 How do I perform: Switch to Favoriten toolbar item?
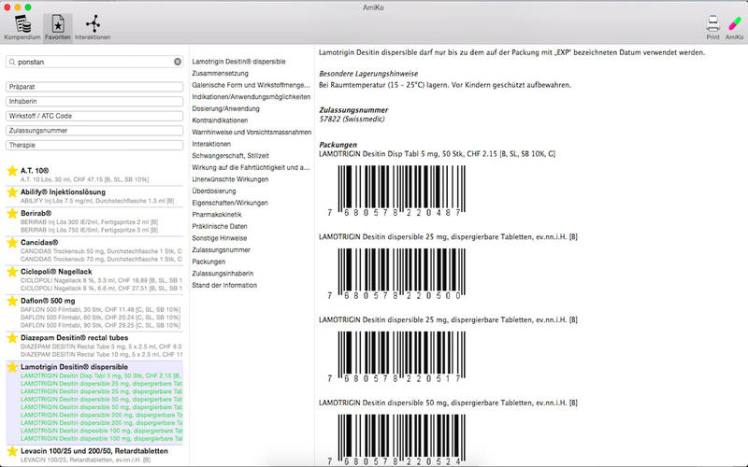(x=58, y=27)
